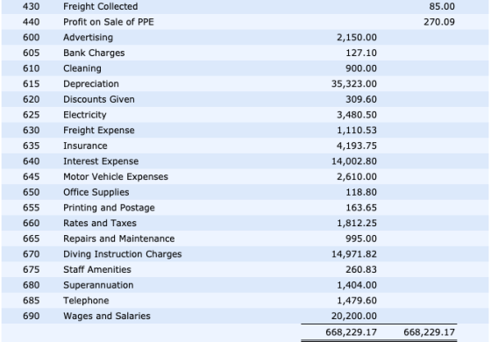491x342 pixels.
Task: Select the Printing and Postage row
Action: (x=245, y=208)
